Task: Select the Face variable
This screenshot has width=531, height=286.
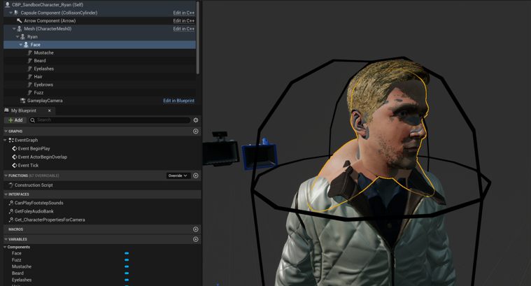Action: click(17, 253)
